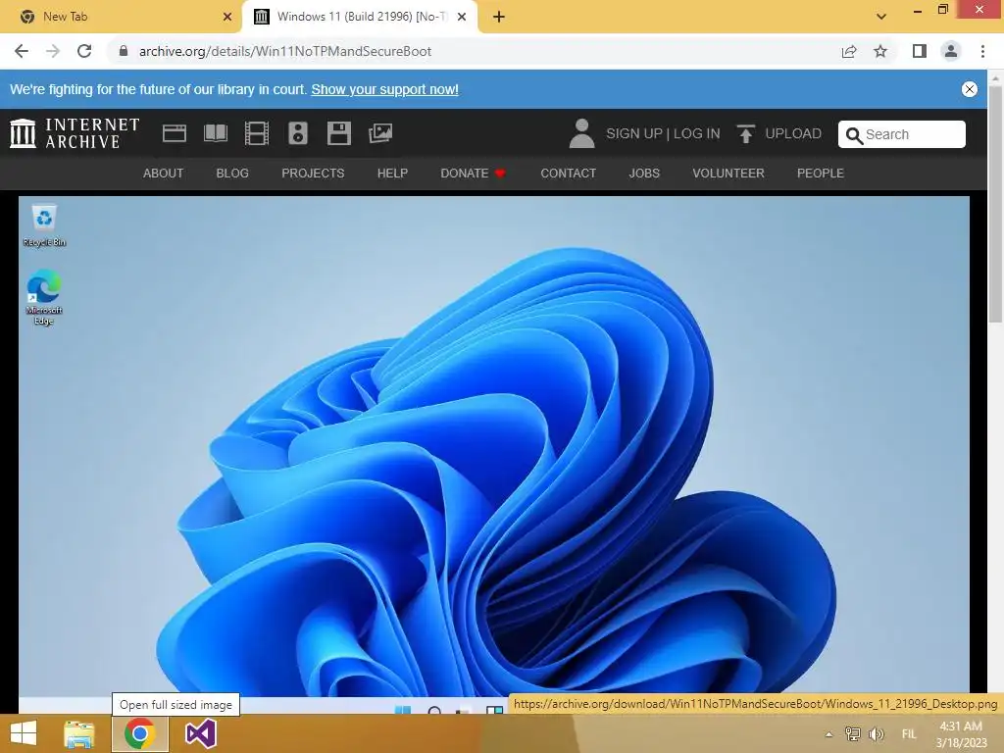Open the Images icon in the Archive header
Viewport: 1004px width, 753px height.
pyautogui.click(x=380, y=133)
